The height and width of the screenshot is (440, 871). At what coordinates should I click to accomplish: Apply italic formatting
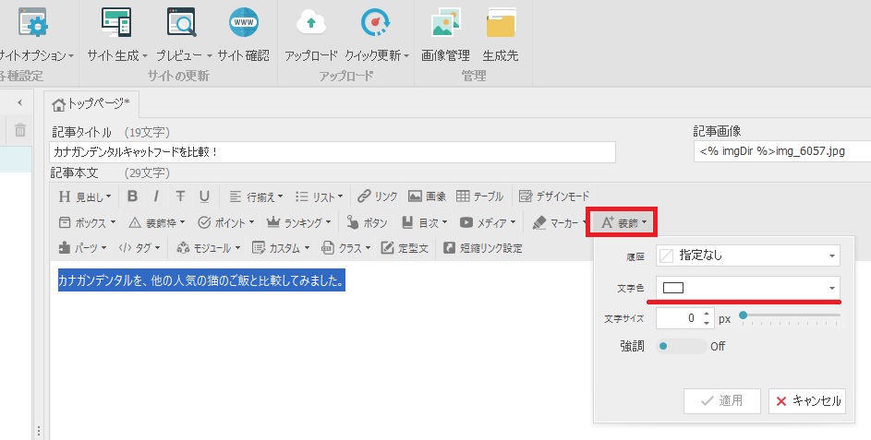[x=156, y=196]
